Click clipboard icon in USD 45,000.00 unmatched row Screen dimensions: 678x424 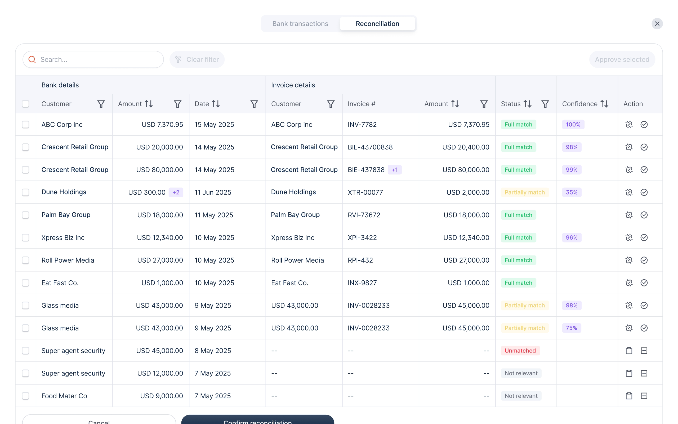click(629, 351)
